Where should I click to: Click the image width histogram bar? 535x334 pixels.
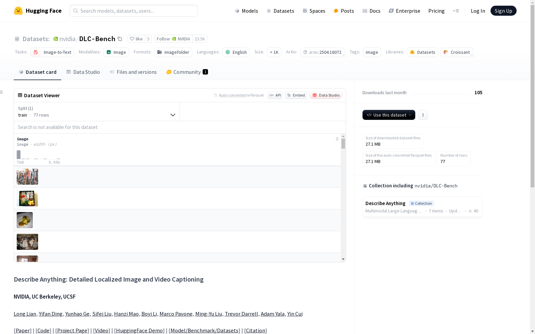[x=19, y=155]
